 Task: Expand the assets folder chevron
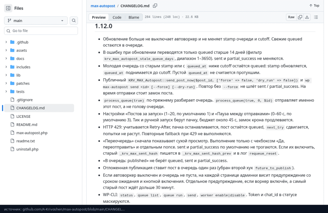(6, 50)
